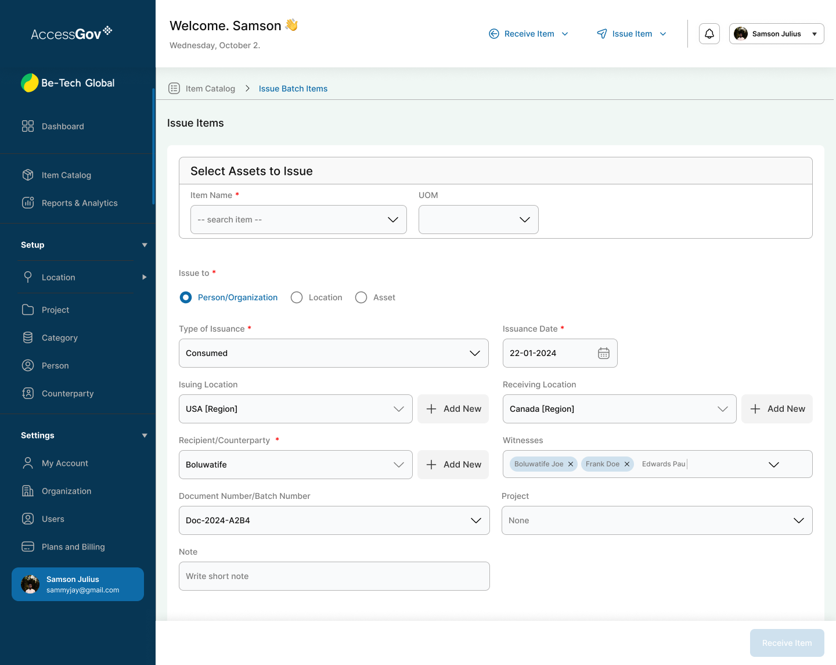
Task: Click the Location pin icon in sidebar
Action: pos(28,277)
